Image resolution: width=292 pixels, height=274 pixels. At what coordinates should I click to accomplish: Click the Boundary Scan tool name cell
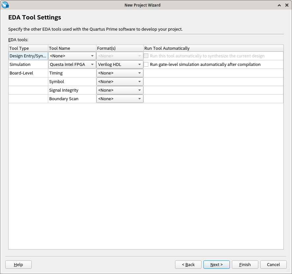(x=72, y=99)
